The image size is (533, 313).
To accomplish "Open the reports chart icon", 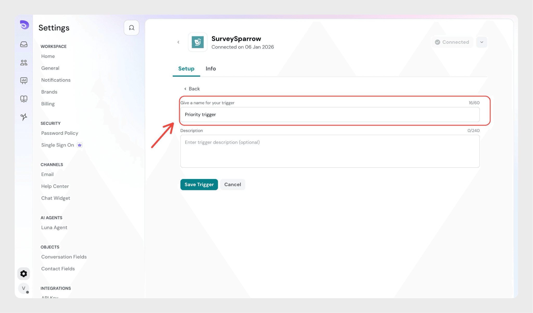I will [x=24, y=81].
